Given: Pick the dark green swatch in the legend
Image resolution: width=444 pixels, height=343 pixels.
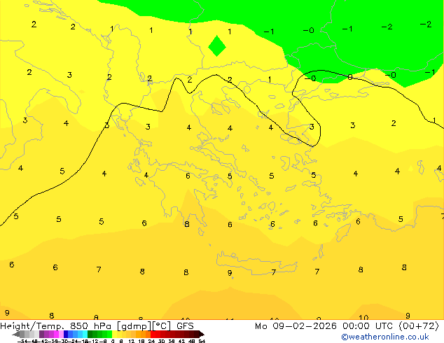Looking at the screenshot, I should (x=90, y=334).
